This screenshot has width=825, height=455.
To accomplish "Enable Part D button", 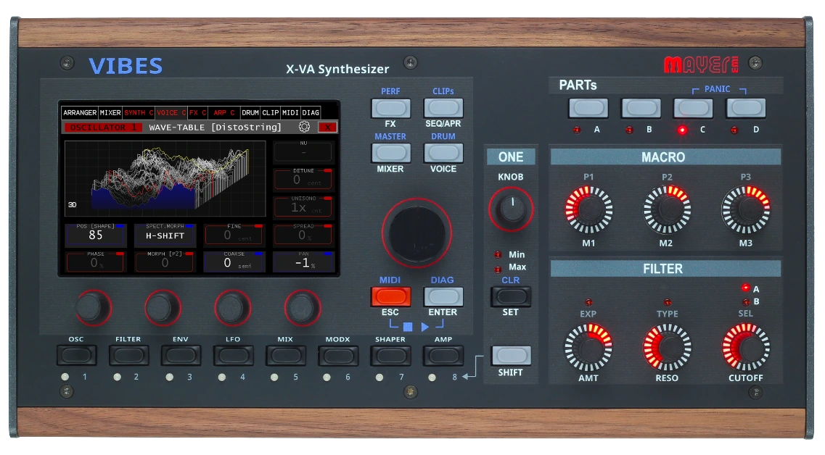I will coord(746,108).
